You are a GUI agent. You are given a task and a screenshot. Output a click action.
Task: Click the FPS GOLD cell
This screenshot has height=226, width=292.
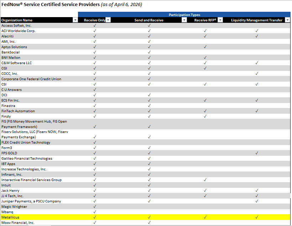click(x=39, y=153)
